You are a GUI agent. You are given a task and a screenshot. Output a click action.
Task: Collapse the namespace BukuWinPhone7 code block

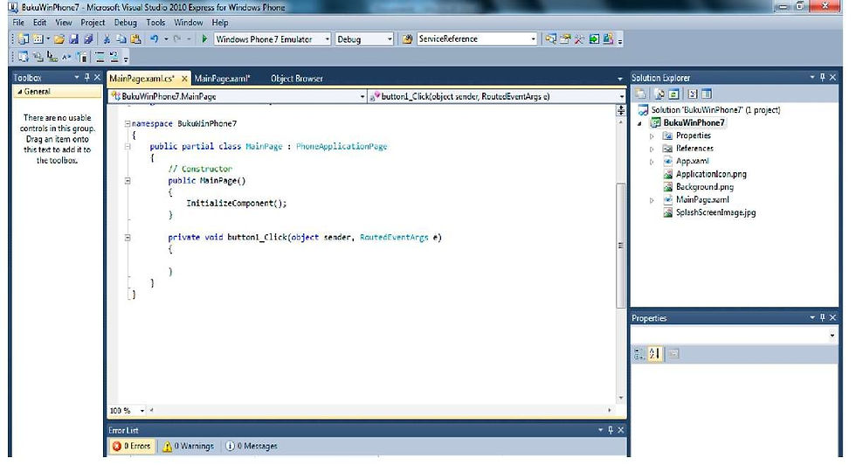tap(128, 123)
